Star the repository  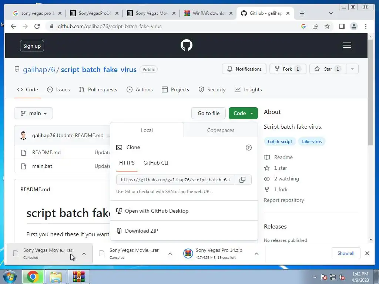[x=328, y=69]
